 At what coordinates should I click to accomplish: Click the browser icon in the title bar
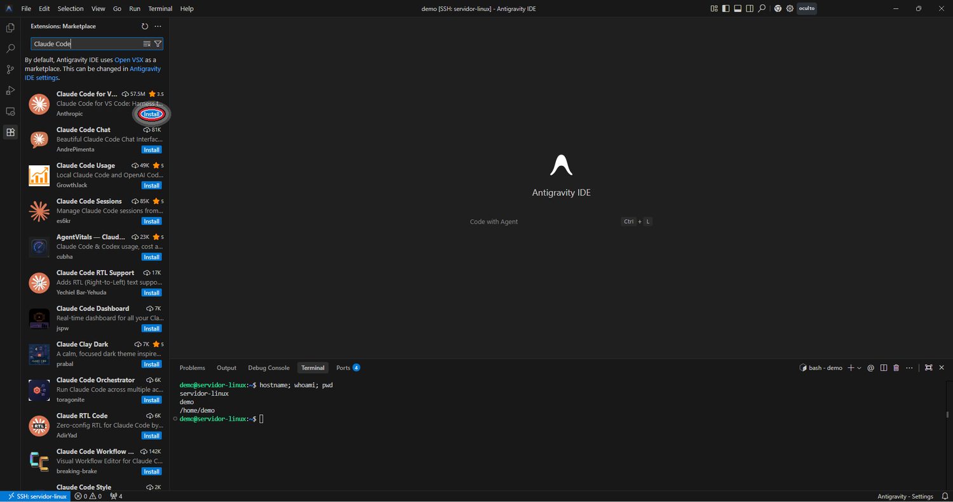point(778,8)
